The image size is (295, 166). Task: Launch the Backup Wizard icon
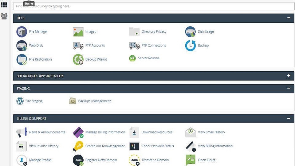(x=78, y=59)
